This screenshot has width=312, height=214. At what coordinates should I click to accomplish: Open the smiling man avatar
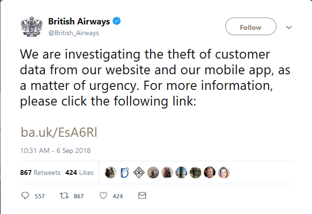[x=210, y=172]
